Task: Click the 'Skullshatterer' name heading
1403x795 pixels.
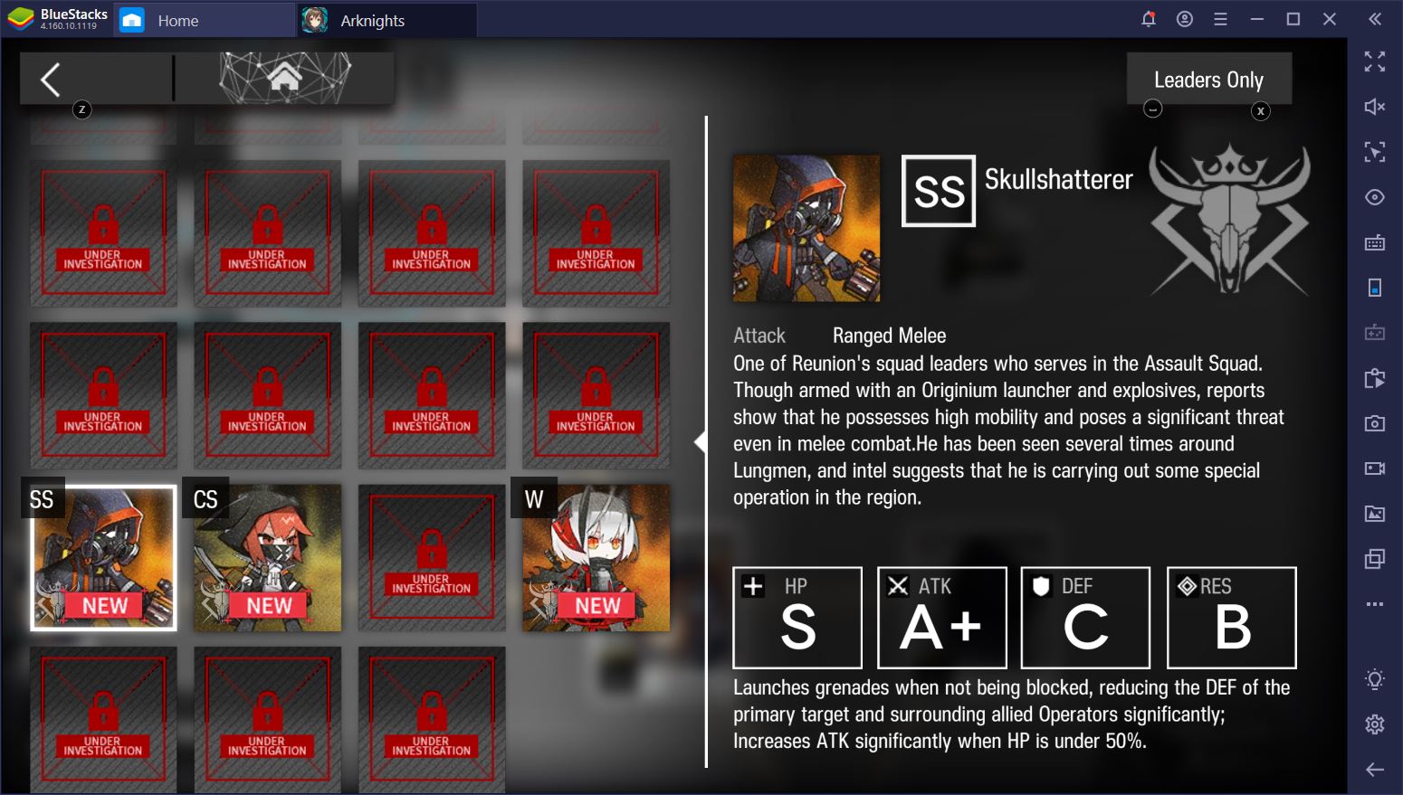Action: coord(1058,179)
